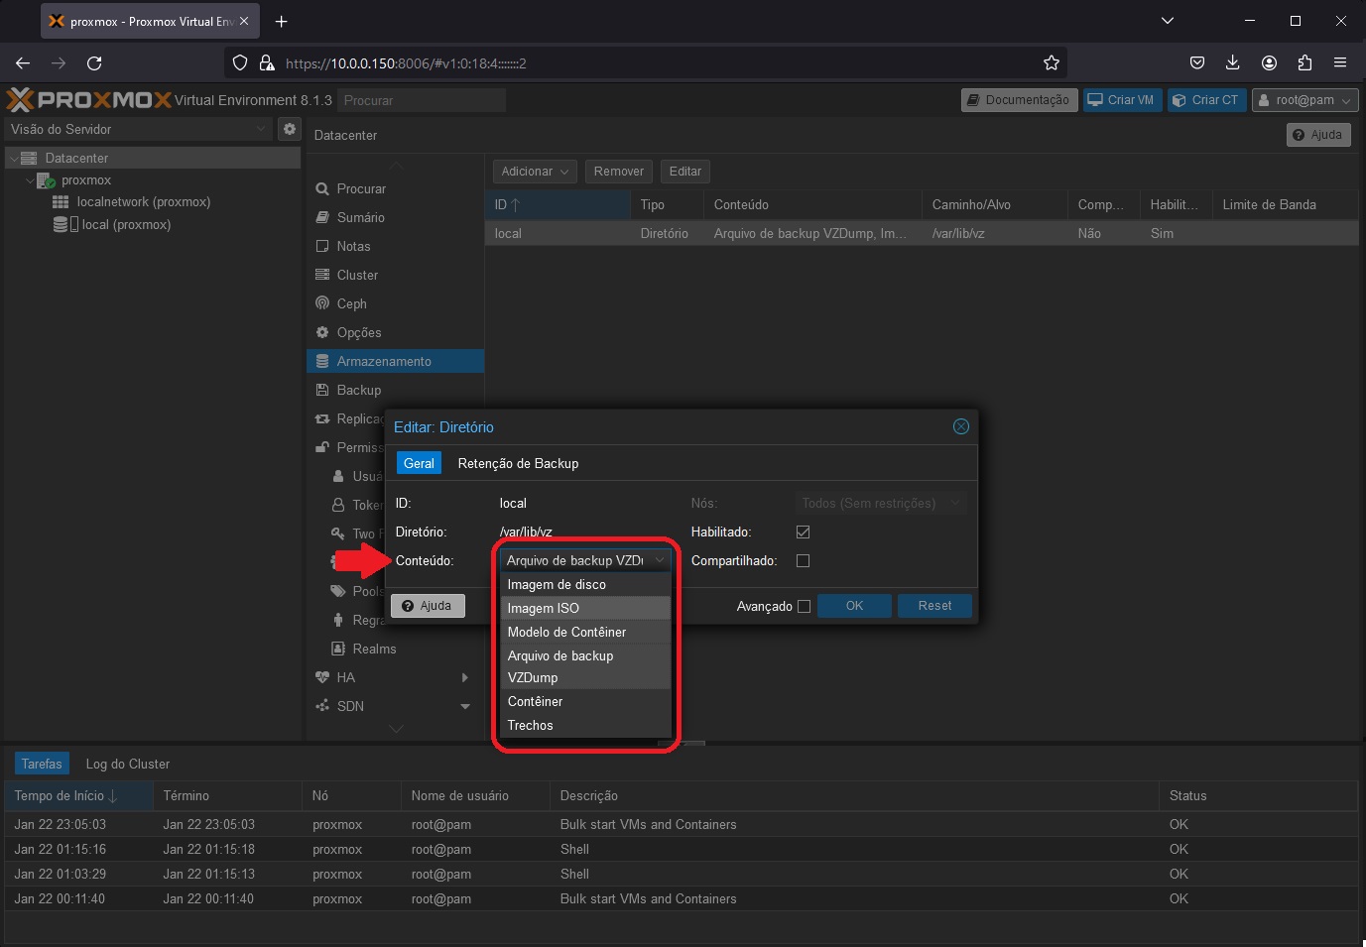
Task: Select Arquivo de backup VZDump option
Action: tap(585, 666)
